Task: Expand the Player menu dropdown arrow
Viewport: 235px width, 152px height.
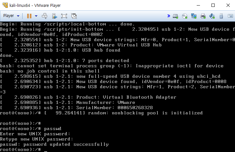Action: (x=18, y=16)
